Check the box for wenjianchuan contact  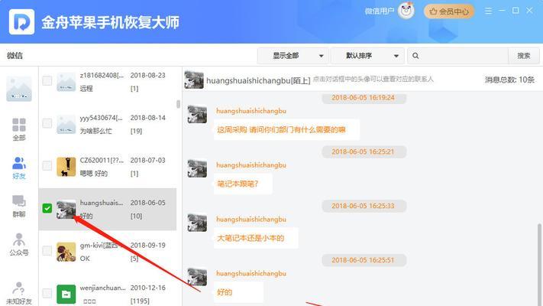(x=47, y=293)
